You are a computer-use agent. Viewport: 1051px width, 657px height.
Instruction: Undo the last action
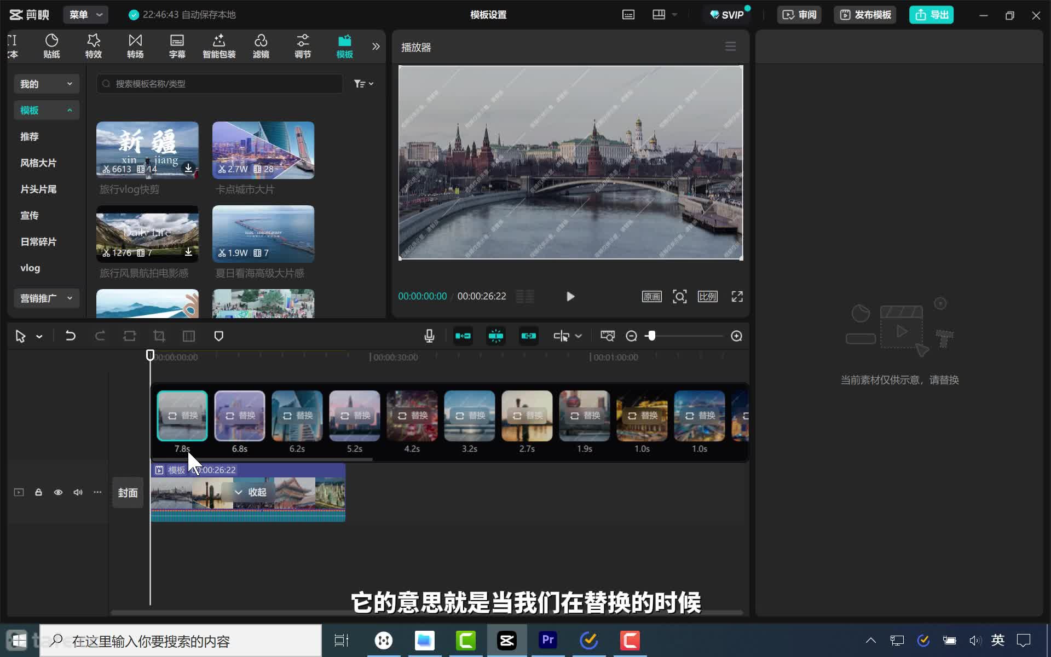tap(71, 336)
